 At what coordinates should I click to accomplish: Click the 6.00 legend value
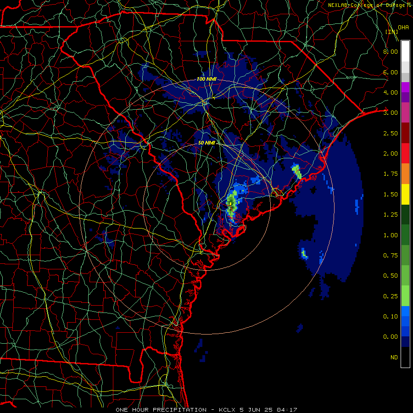pyautogui.click(x=390, y=72)
